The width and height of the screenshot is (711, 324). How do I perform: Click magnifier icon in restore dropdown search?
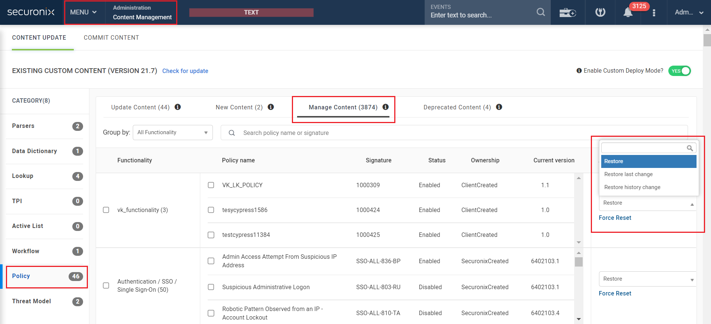pyautogui.click(x=690, y=148)
